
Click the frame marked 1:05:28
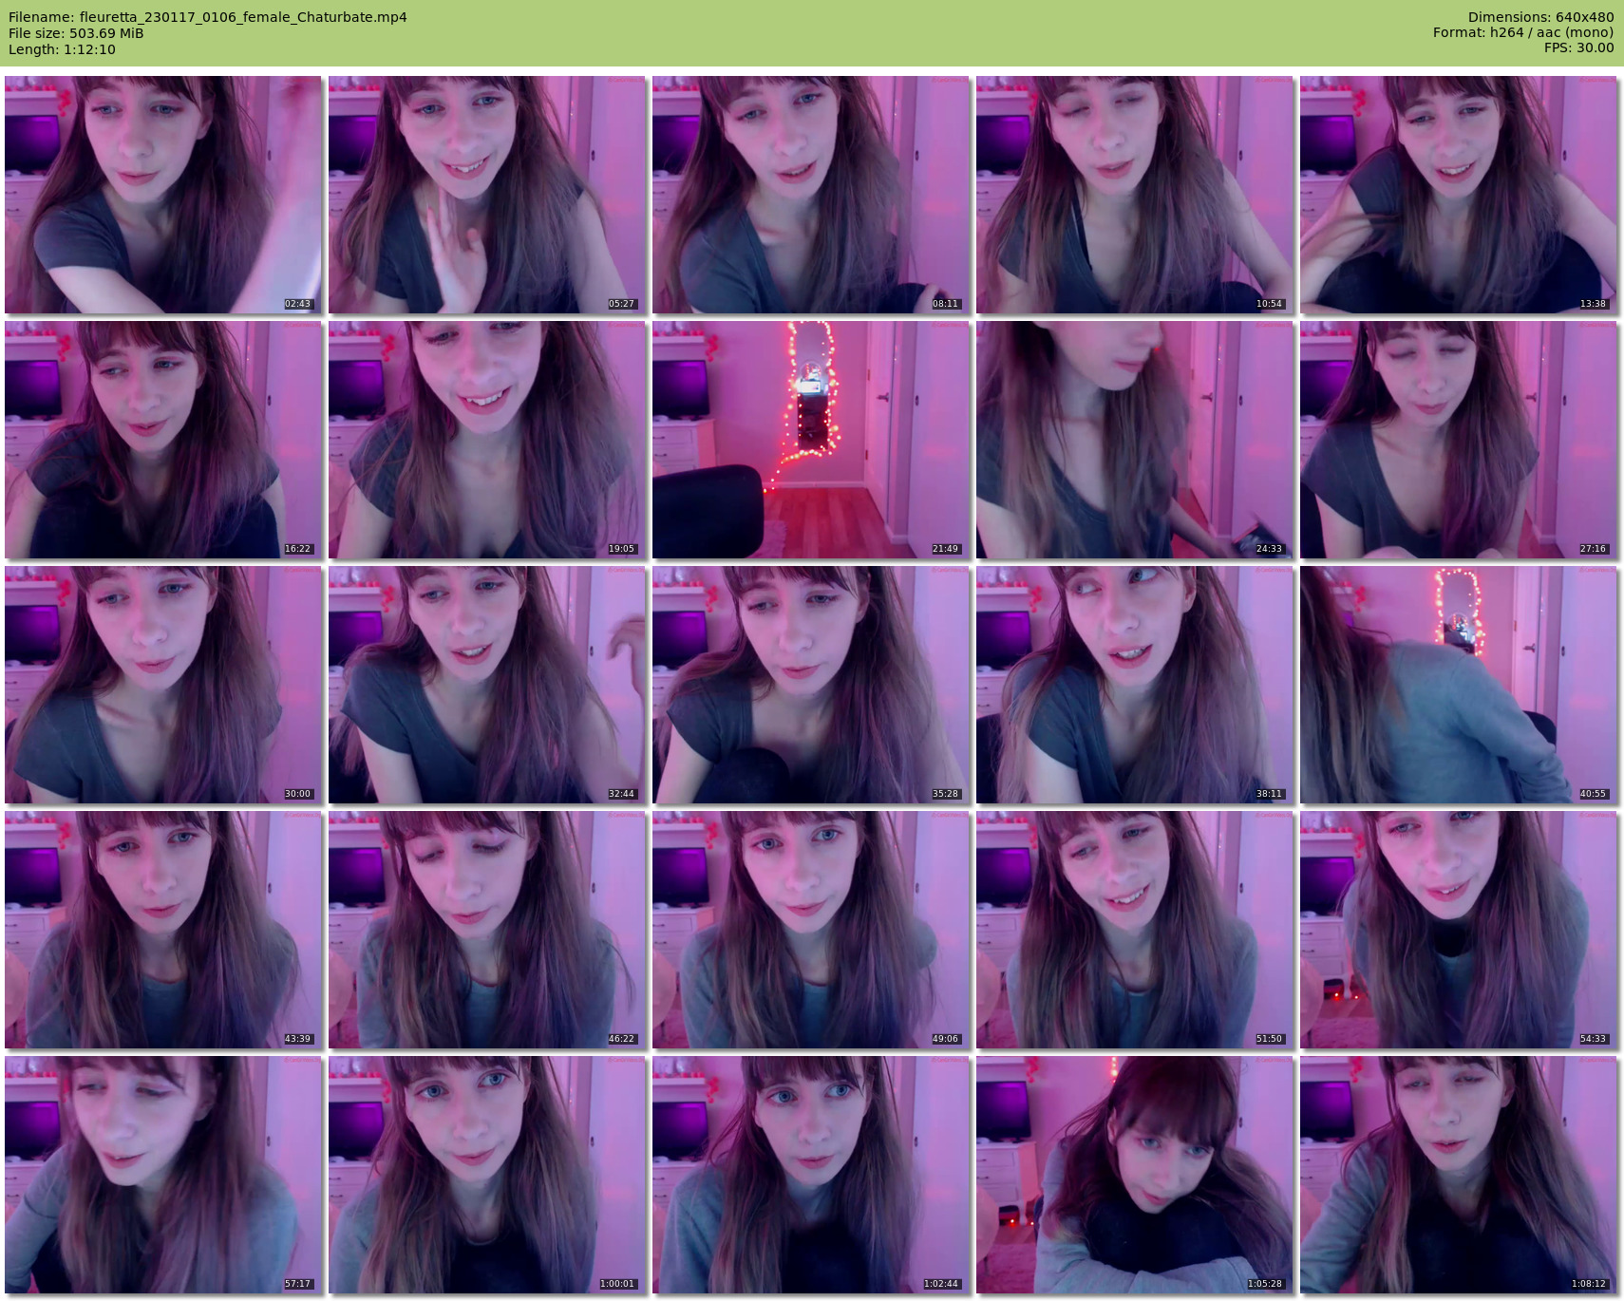point(1135,1175)
